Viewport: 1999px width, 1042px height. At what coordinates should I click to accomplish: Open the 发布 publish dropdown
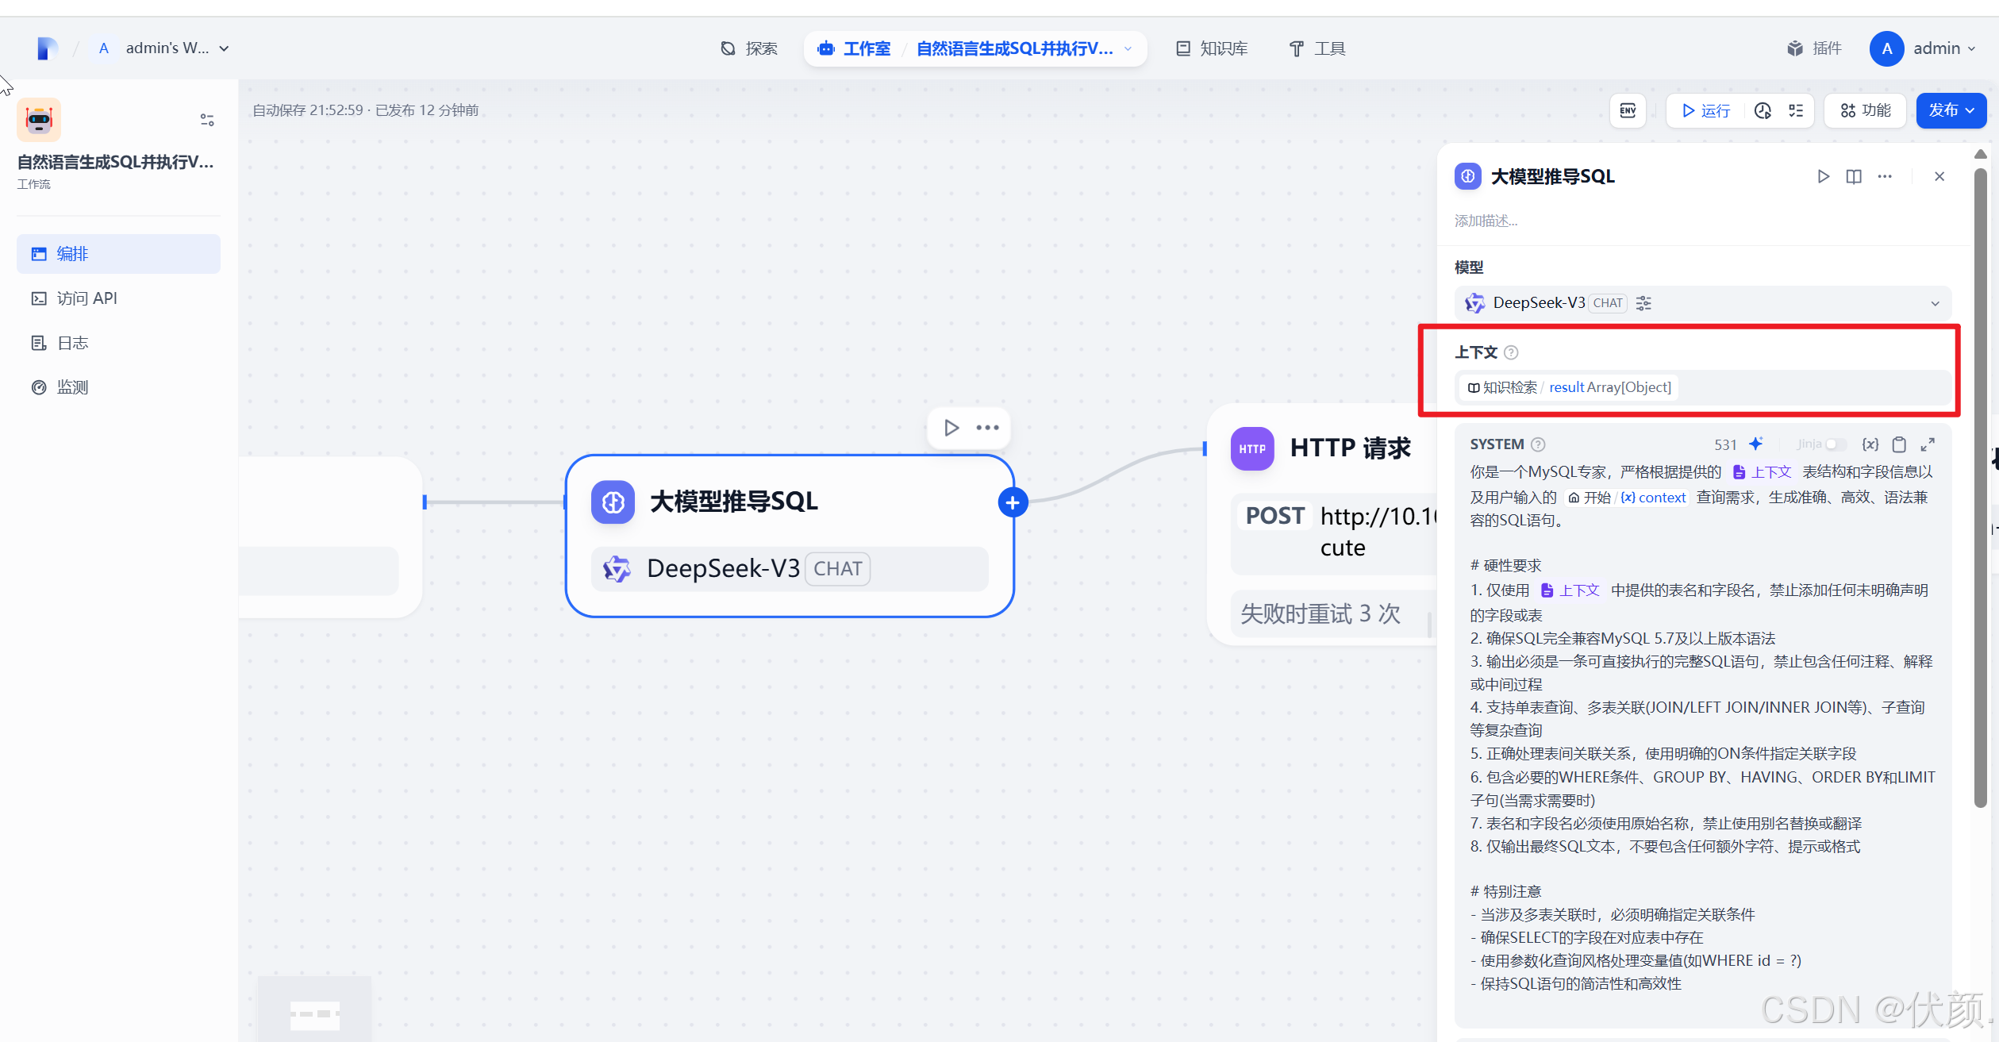(1951, 110)
